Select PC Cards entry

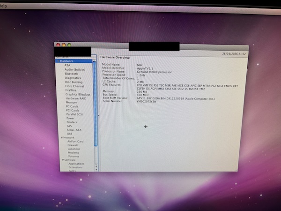[72, 106]
